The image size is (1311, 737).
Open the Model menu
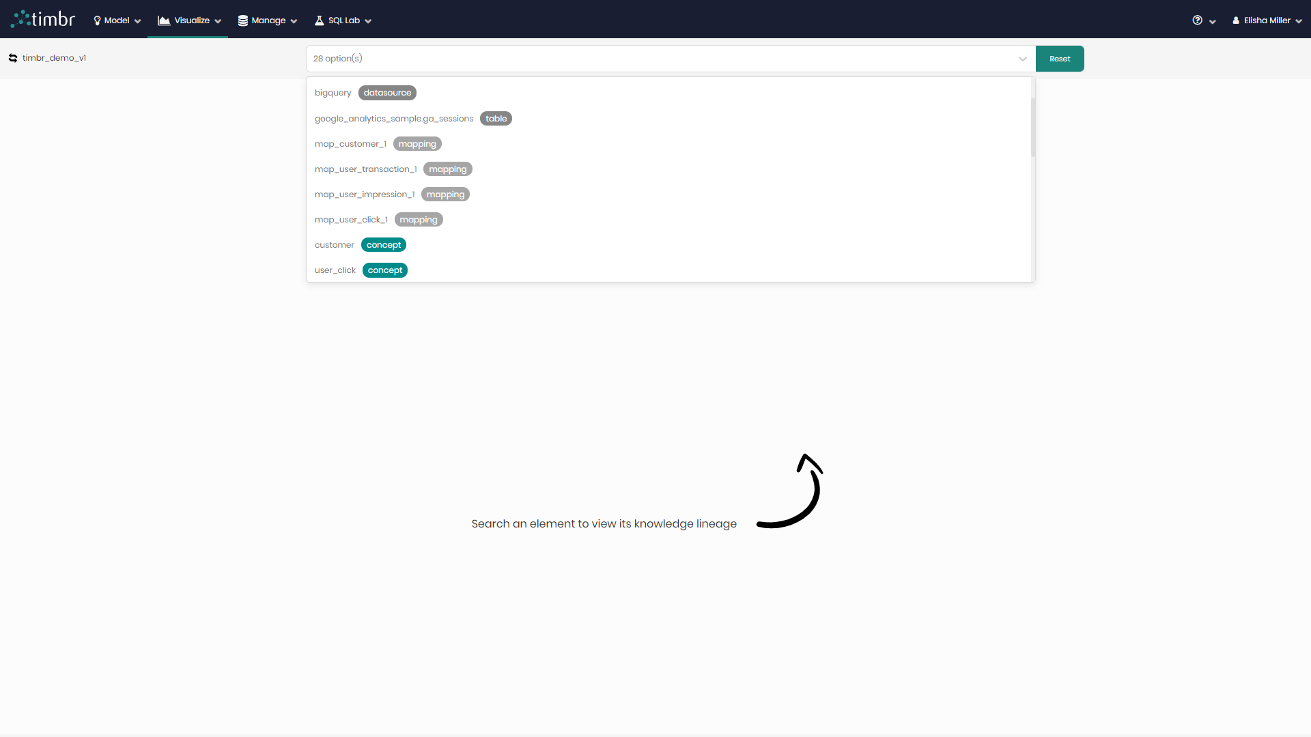click(x=114, y=20)
